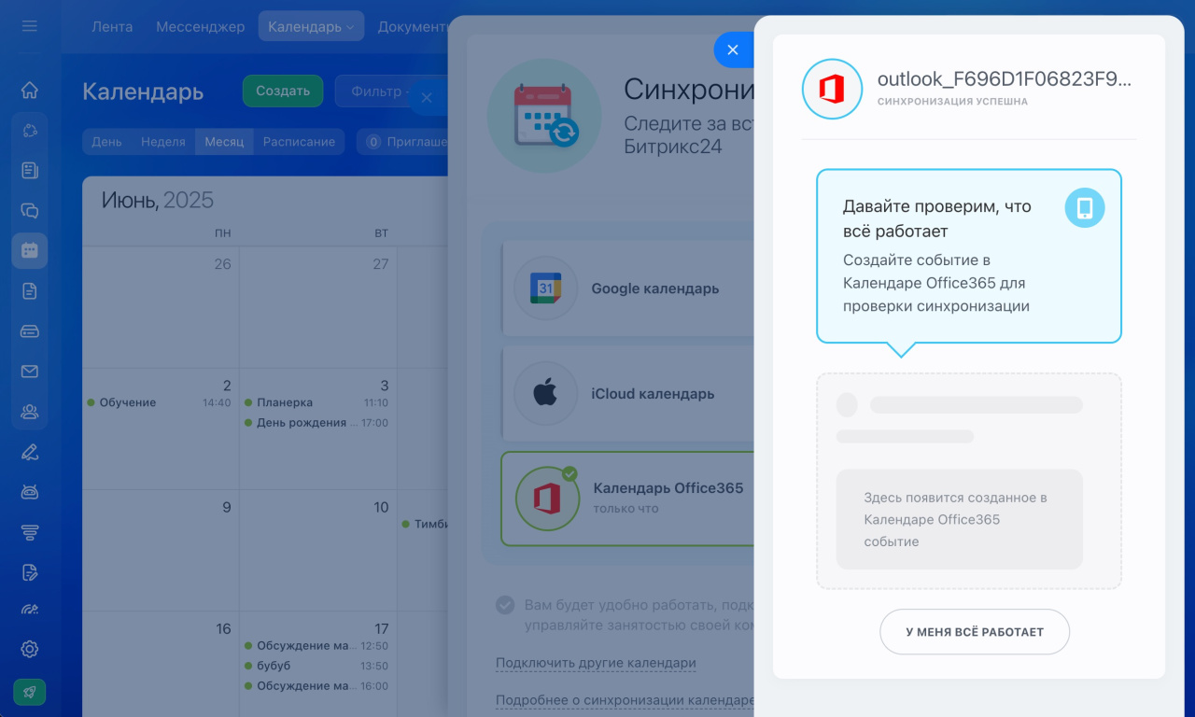
Task: Open the news feed icon in sidebar
Action: pyautogui.click(x=30, y=170)
